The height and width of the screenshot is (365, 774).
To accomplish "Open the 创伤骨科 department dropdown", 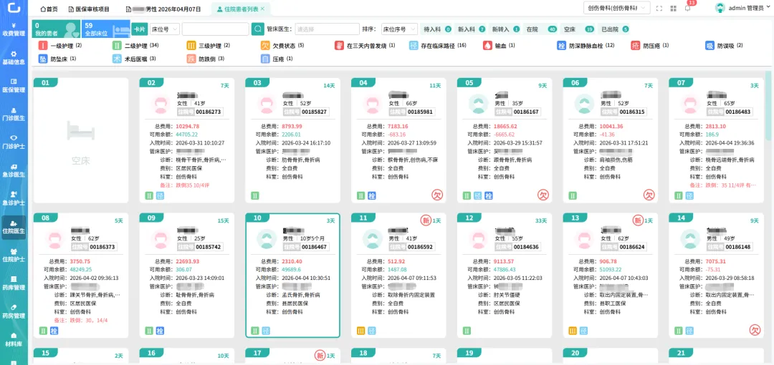I will click(x=617, y=8).
